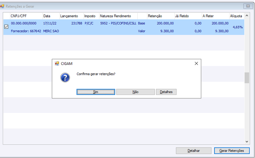Click the A Reter value 9.300,00

[222, 31]
